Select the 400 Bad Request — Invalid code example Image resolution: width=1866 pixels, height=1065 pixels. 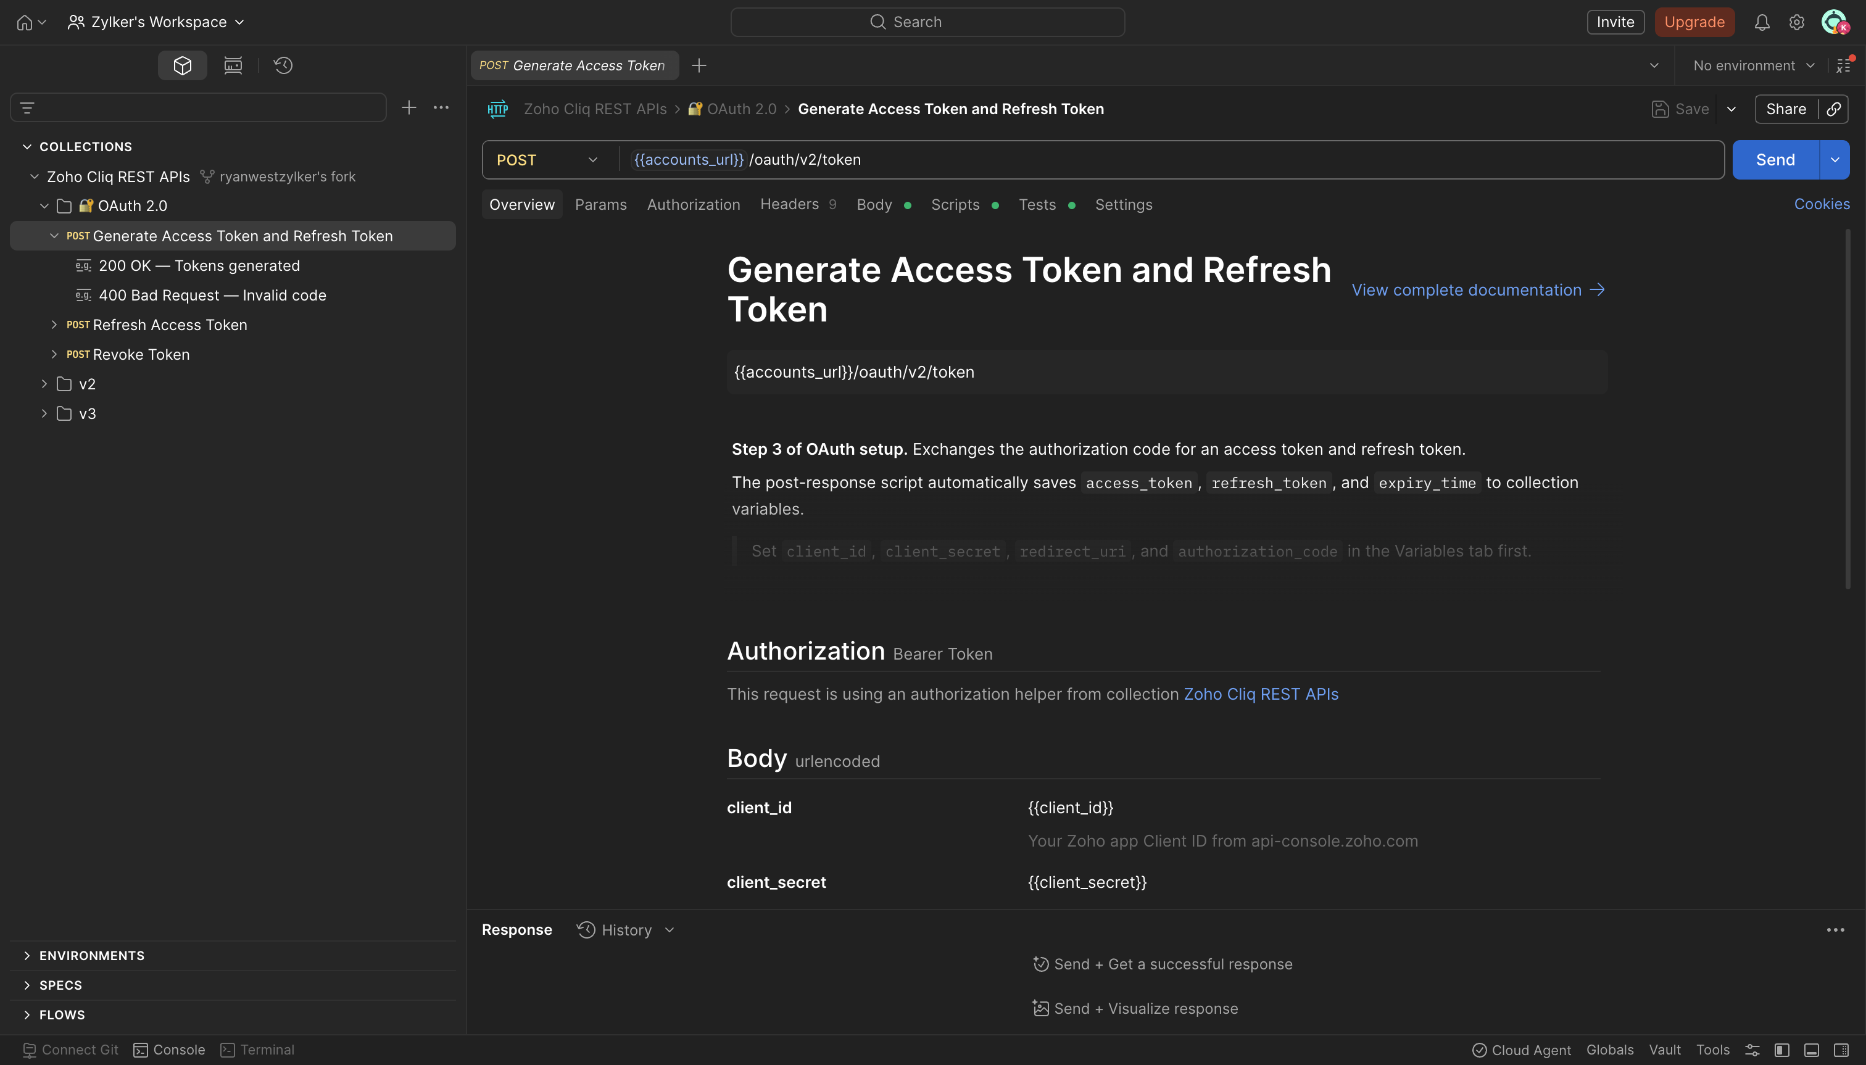pos(212,295)
